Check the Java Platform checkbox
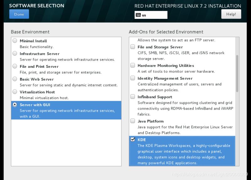Image resolution: width=251 pixels, height=180 pixels. [x=133, y=121]
